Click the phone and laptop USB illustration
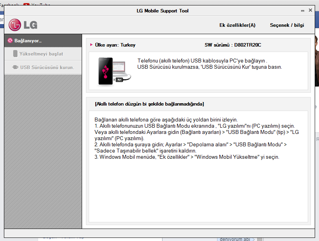The image size is (319, 241). click(114, 71)
